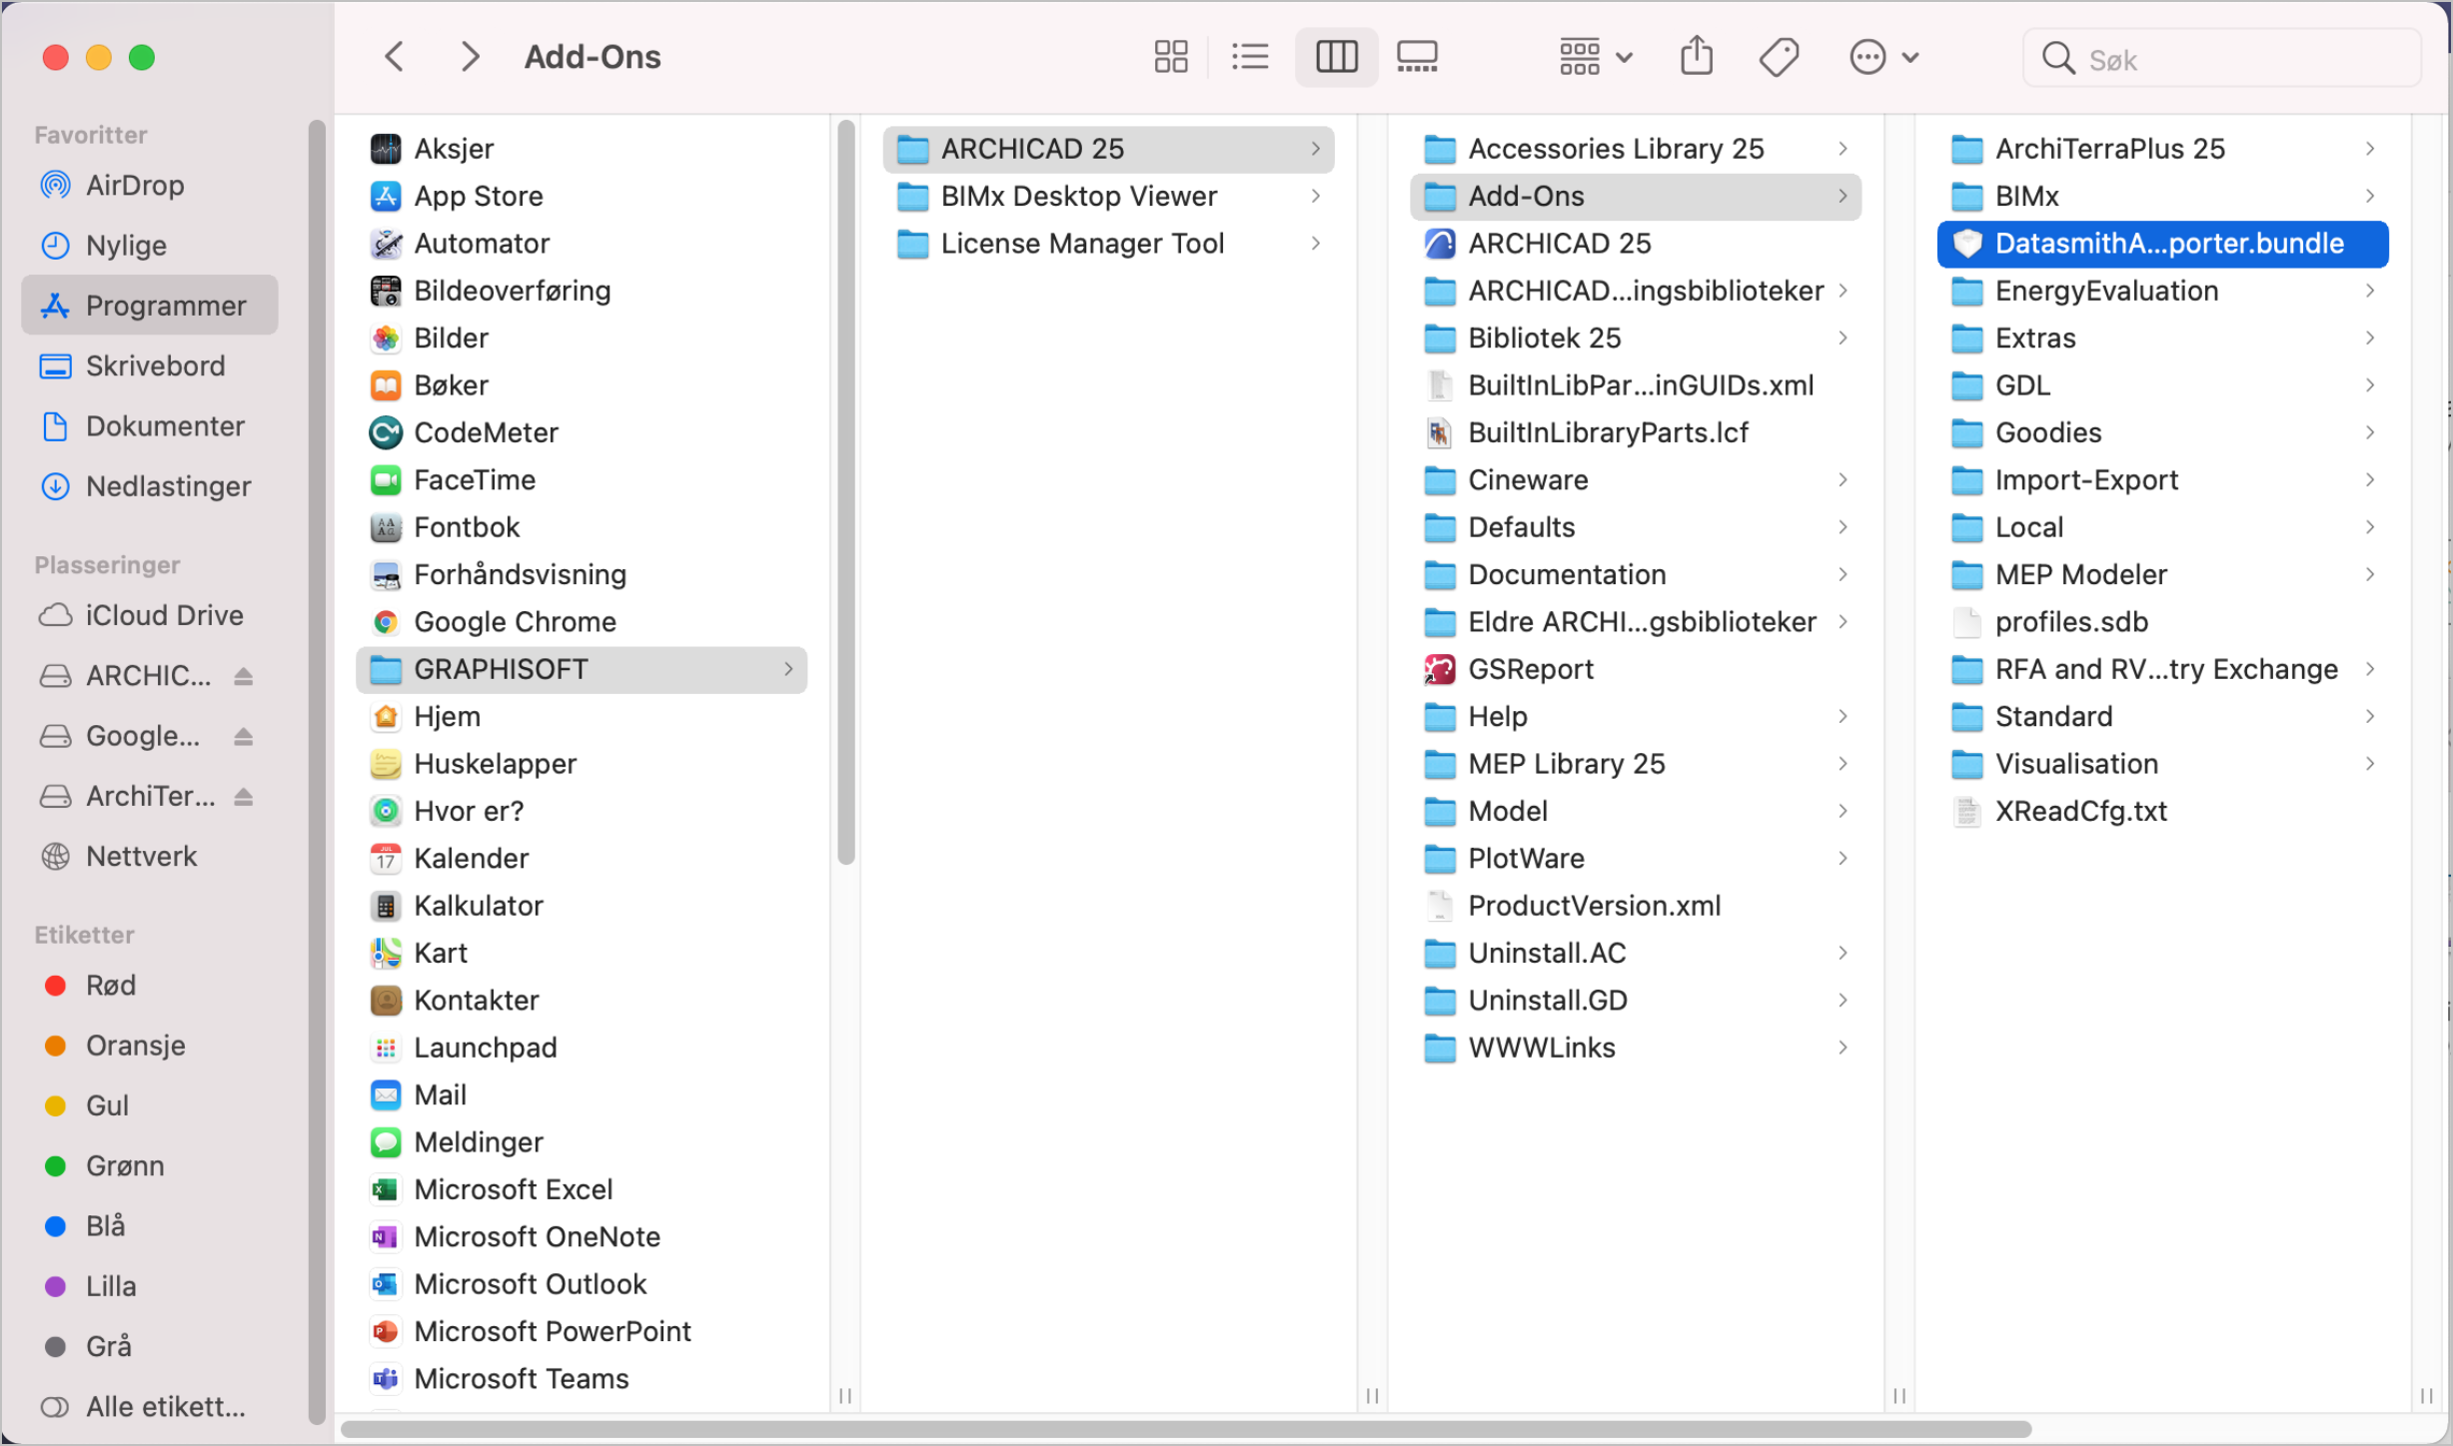Switch to column view
Screen dimensions: 2453x1446
1336,57
